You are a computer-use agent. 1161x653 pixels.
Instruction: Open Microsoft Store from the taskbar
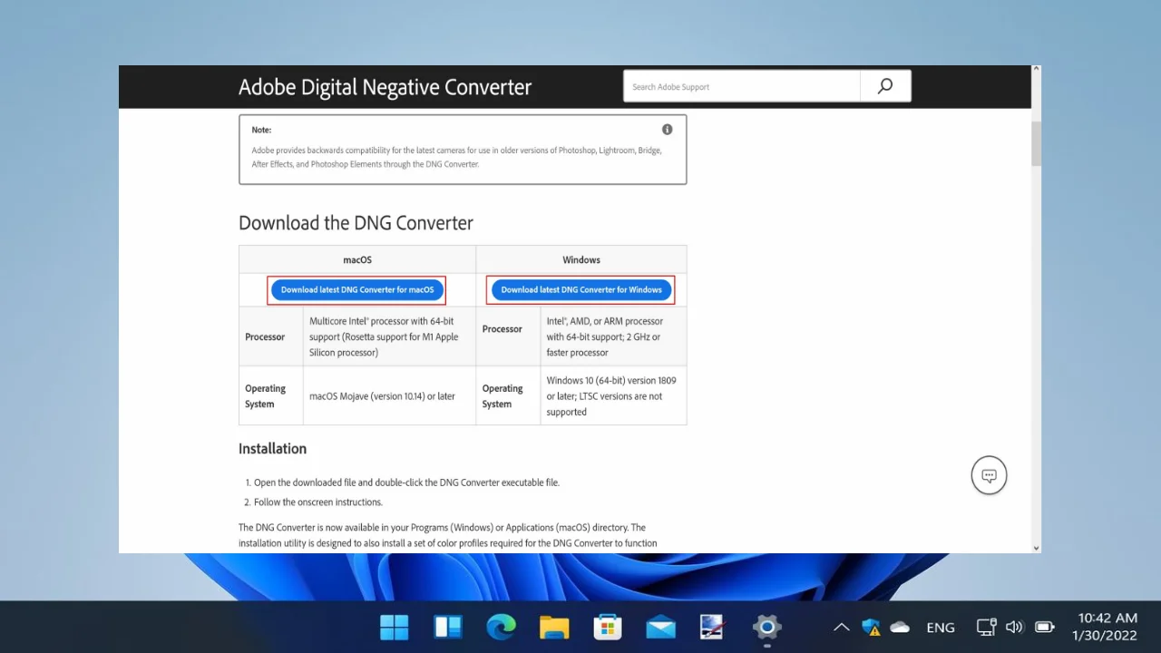click(x=607, y=627)
